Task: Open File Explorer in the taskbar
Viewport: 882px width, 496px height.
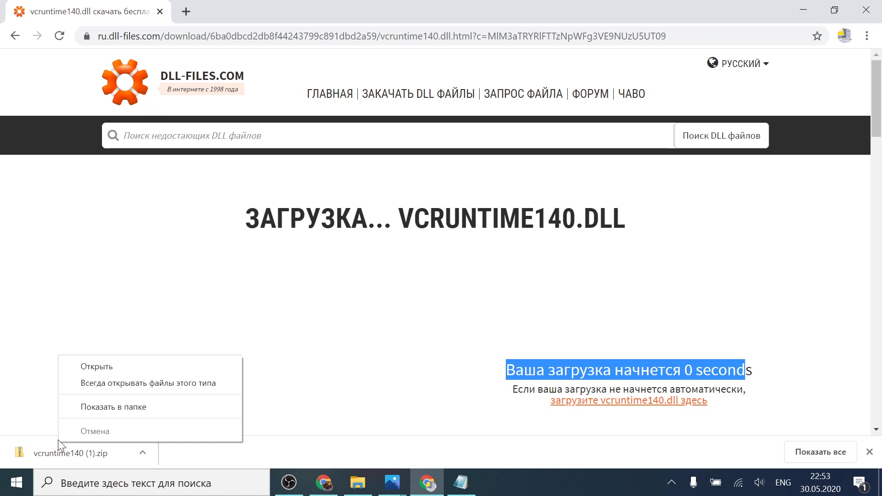Action: pos(357,482)
